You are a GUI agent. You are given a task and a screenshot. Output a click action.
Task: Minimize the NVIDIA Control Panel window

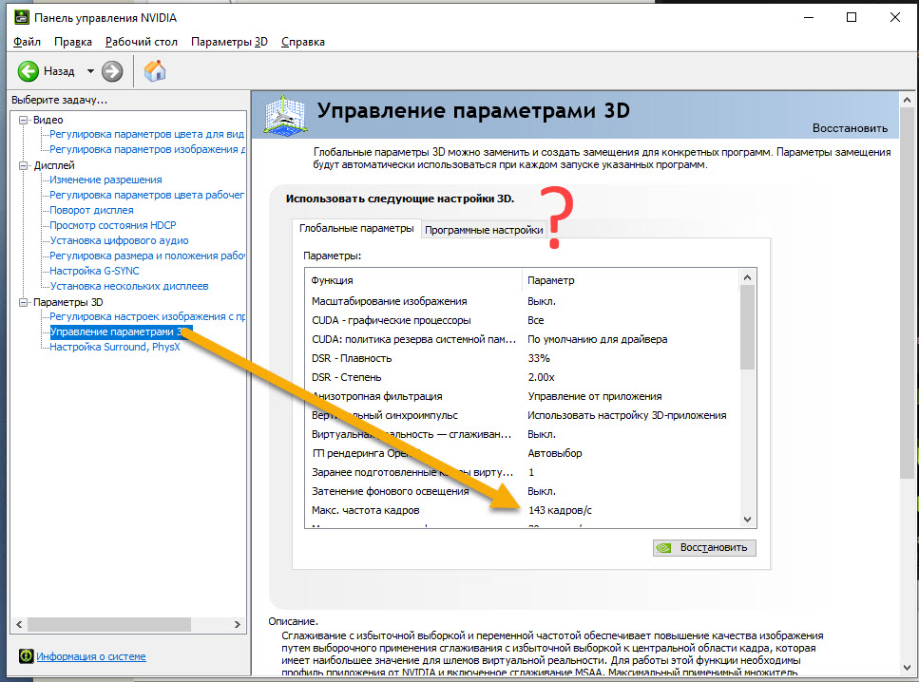(x=809, y=17)
